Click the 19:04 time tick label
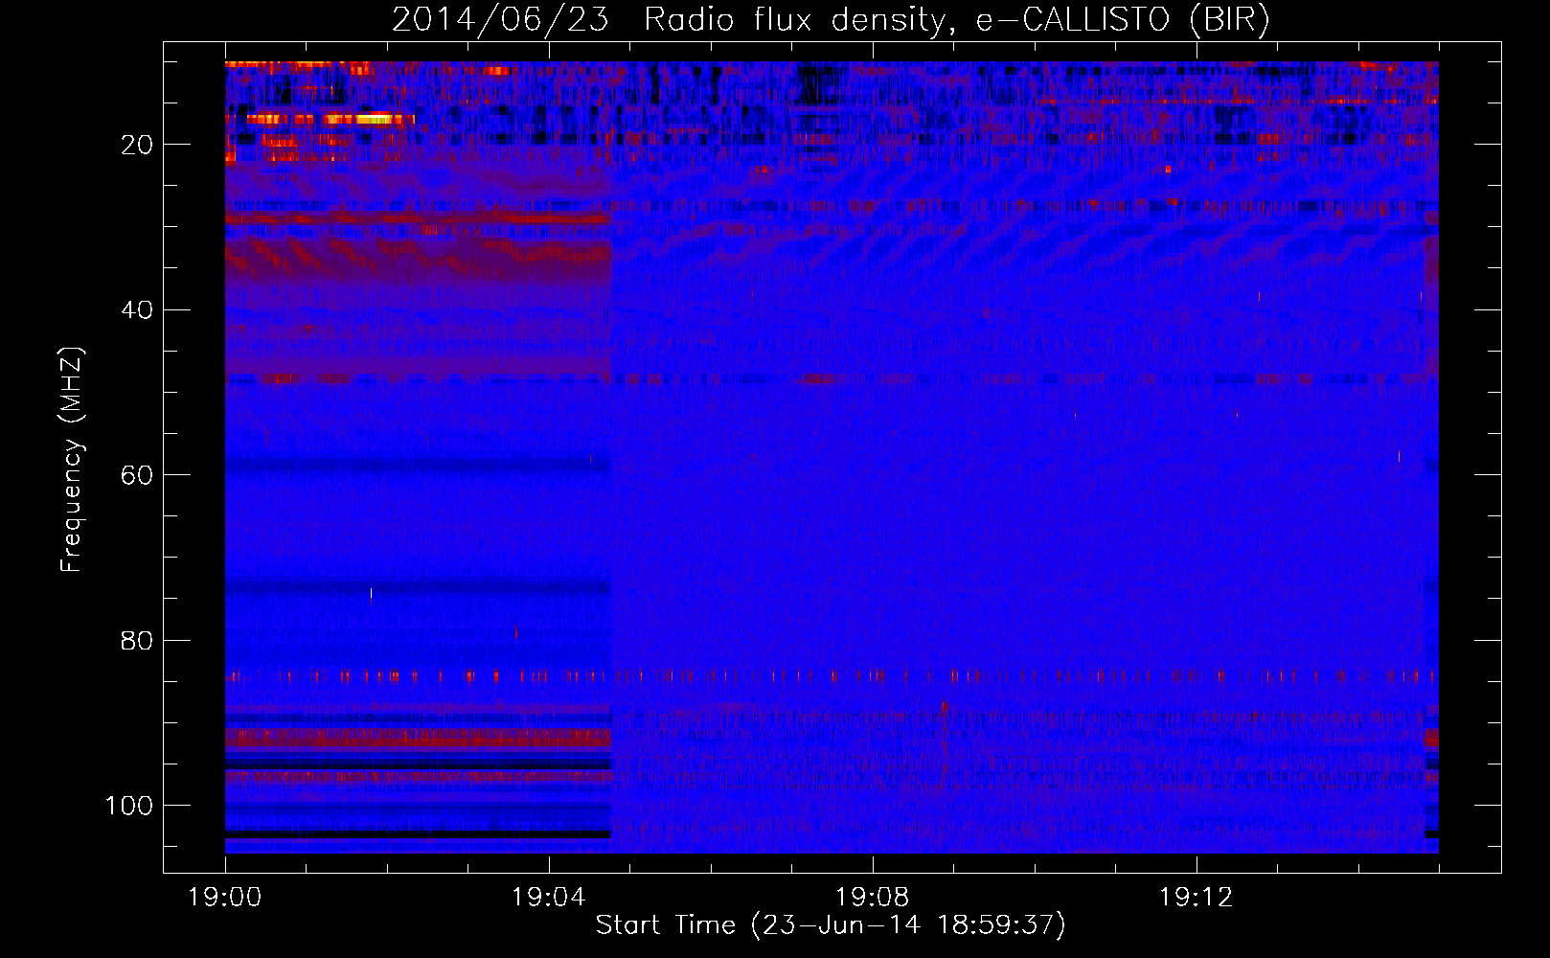Image resolution: width=1550 pixels, height=958 pixels. pyautogui.click(x=548, y=898)
